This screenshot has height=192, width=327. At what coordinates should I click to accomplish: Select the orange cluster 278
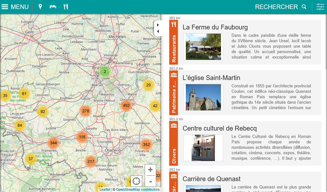pos(86,111)
